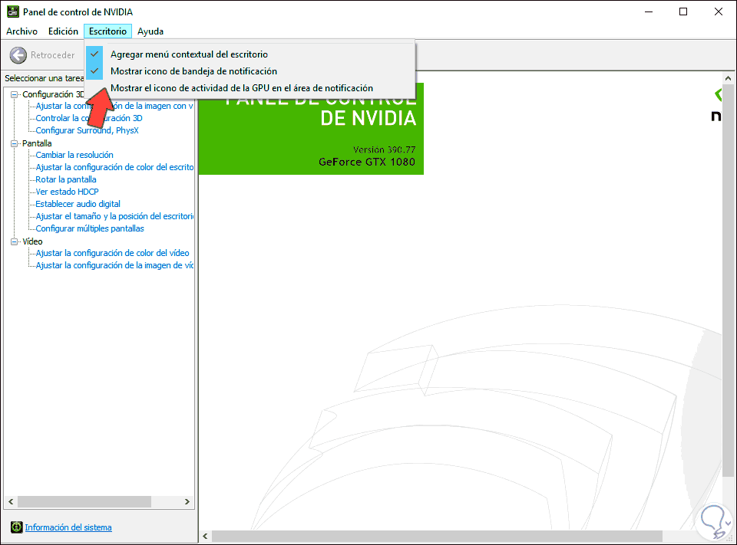
Task: Open Ajustar la configuración de la imagen de vídeo
Action: 114,265
